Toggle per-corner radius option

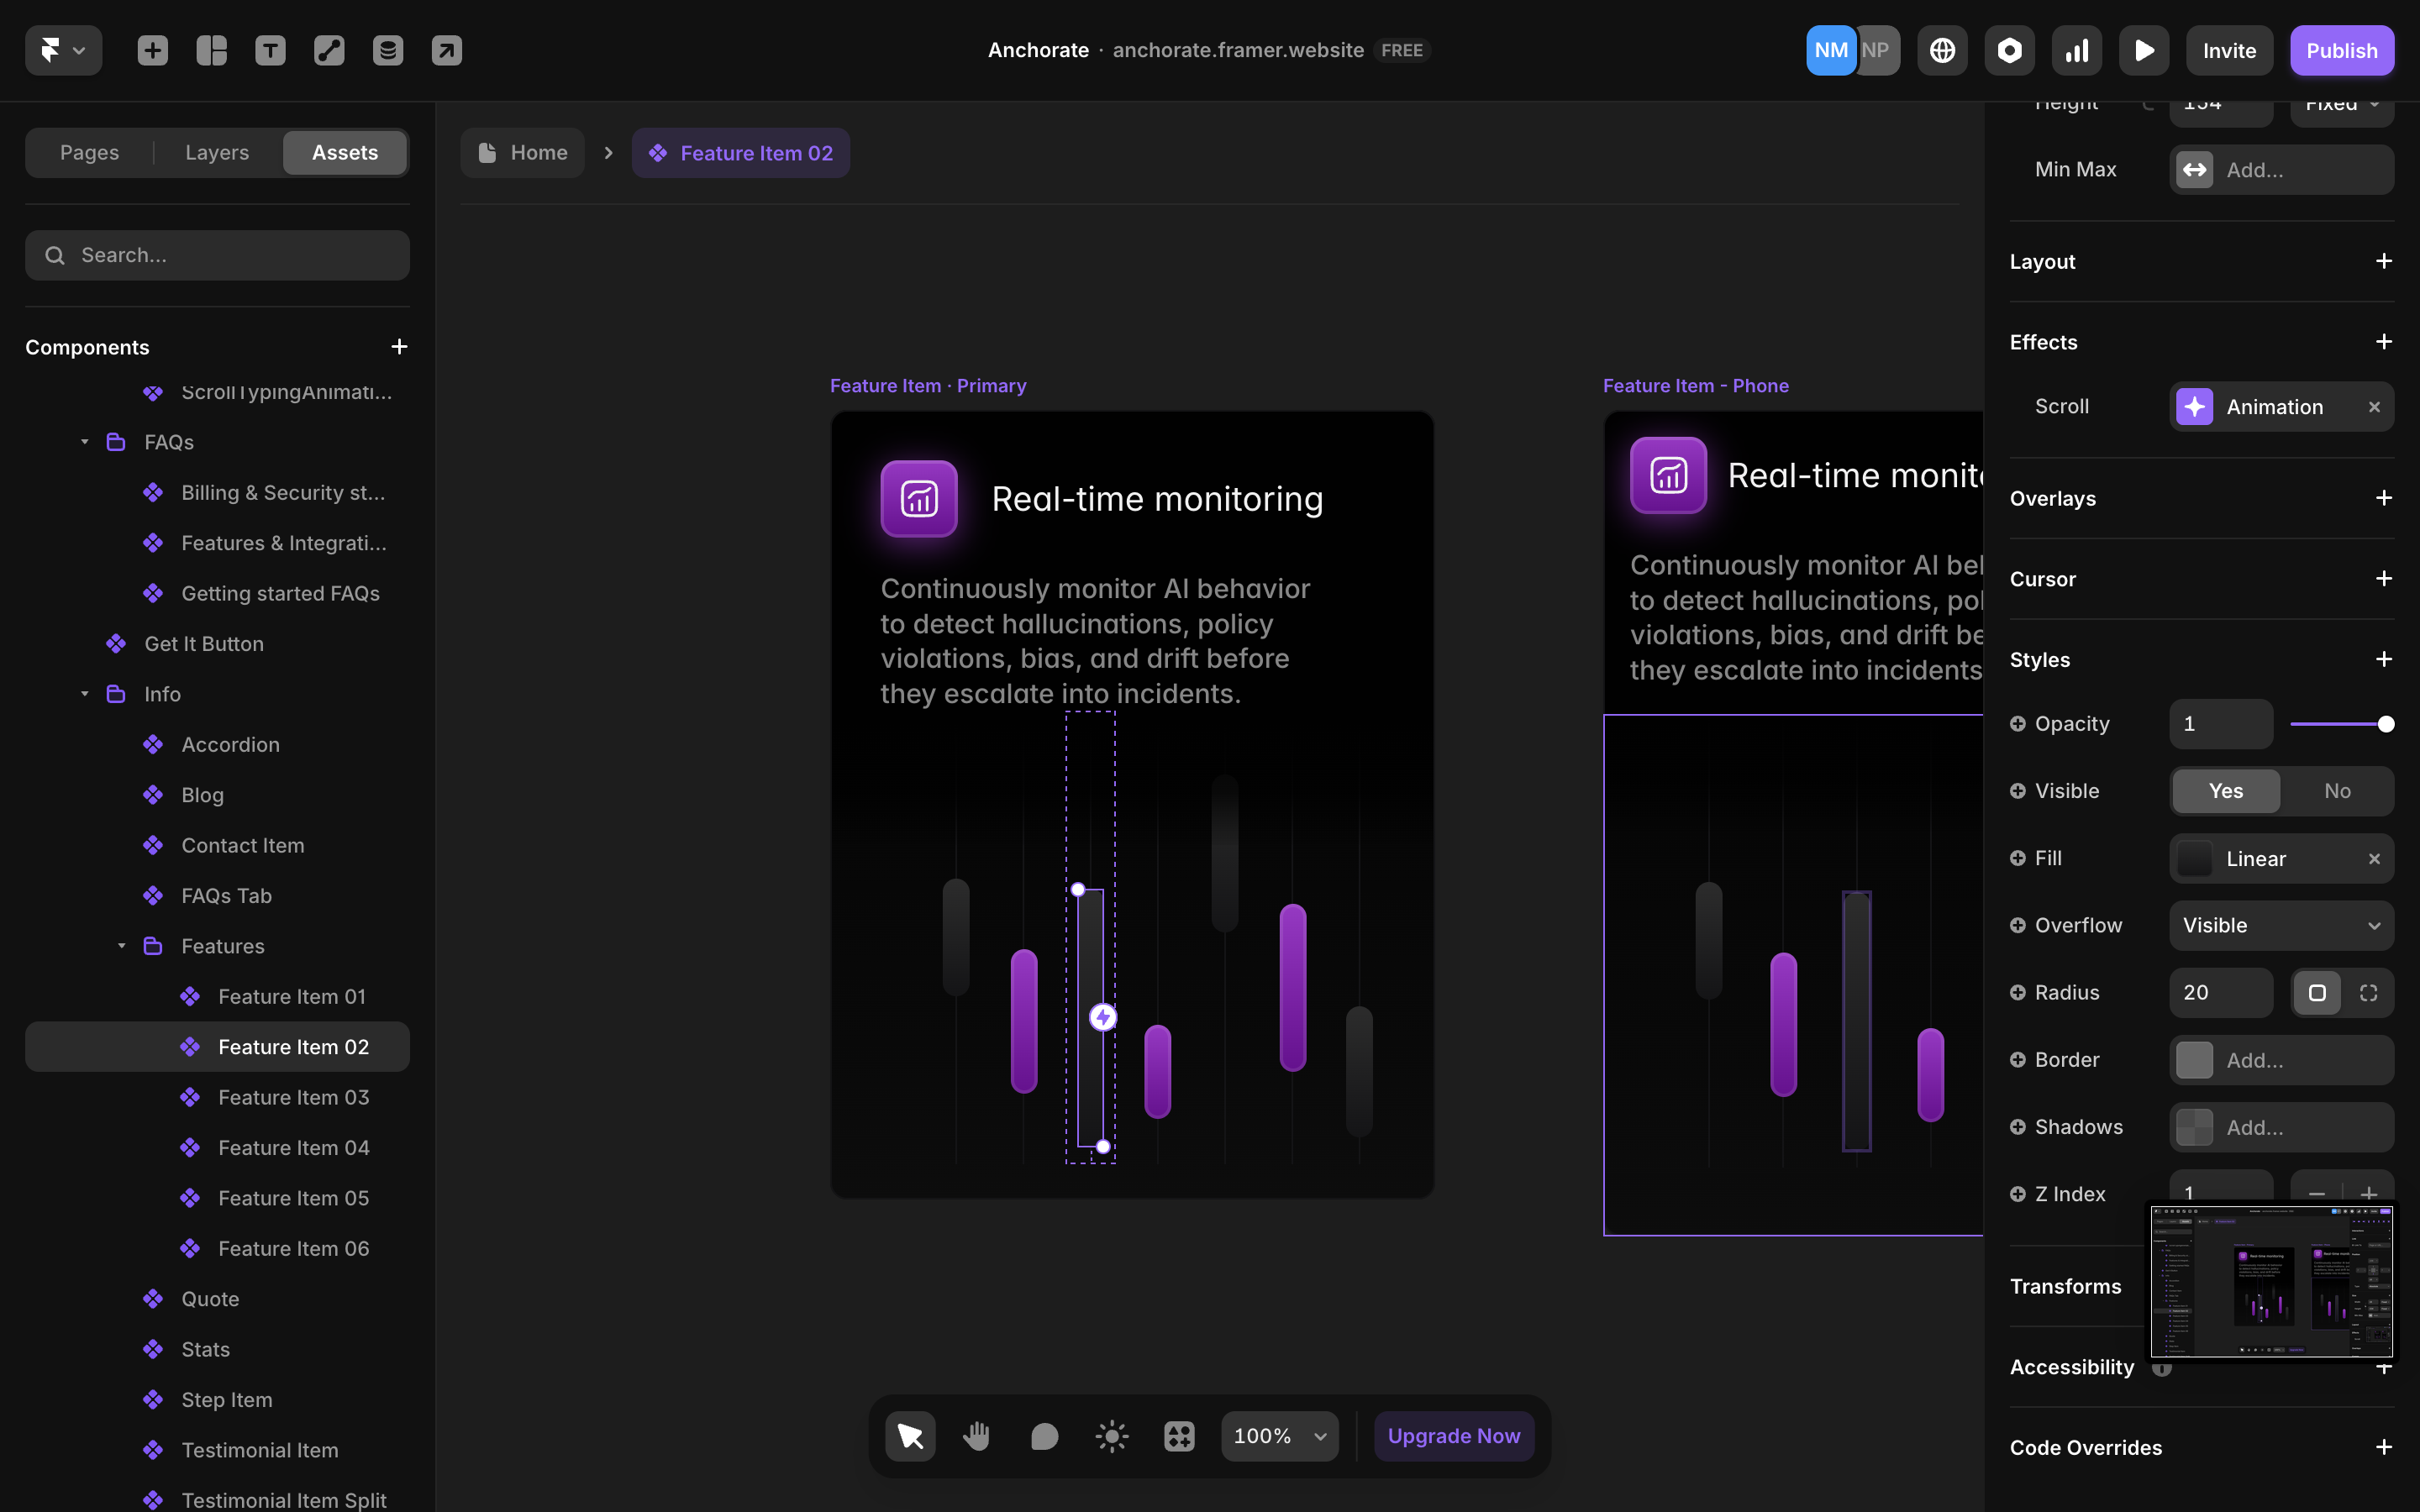2368,993
